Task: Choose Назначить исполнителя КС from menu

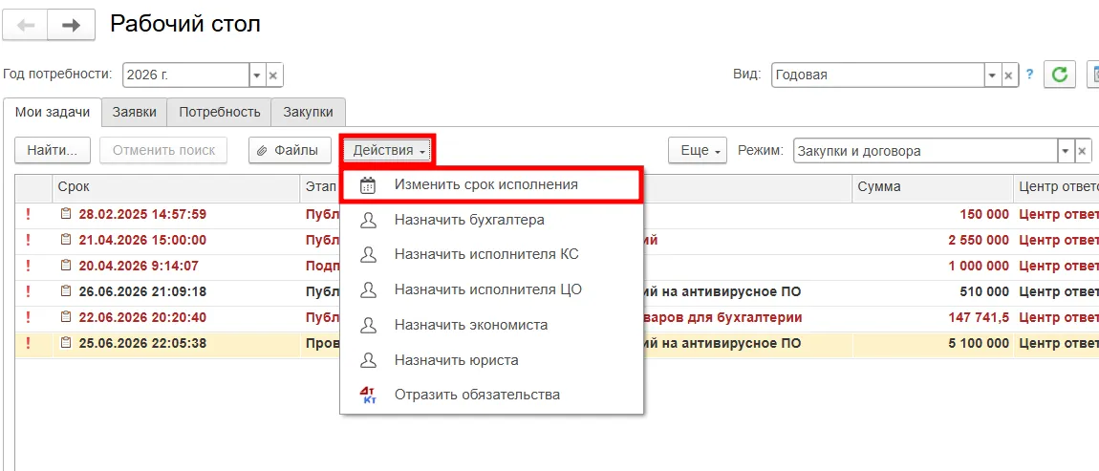Action: click(491, 254)
